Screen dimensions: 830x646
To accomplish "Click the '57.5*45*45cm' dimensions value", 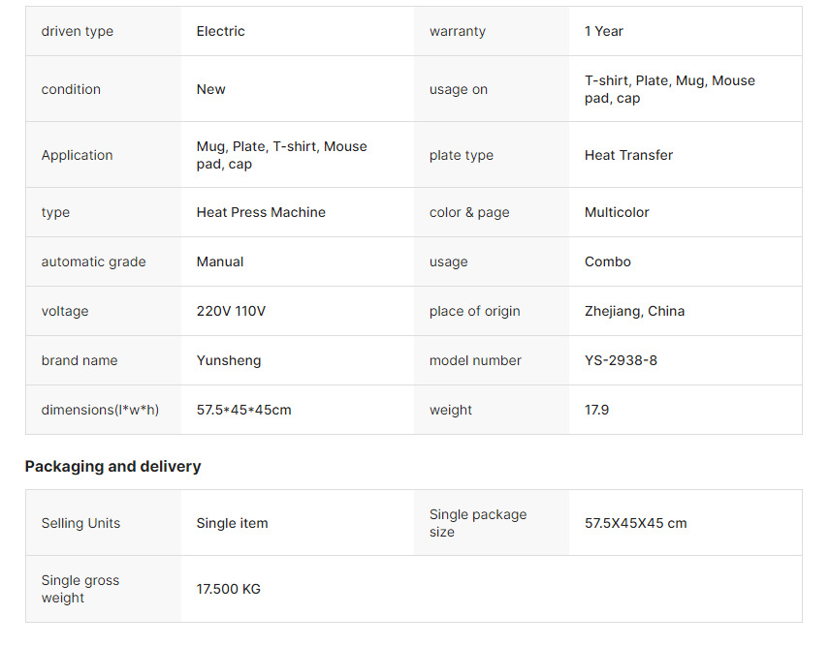I will tap(244, 410).
